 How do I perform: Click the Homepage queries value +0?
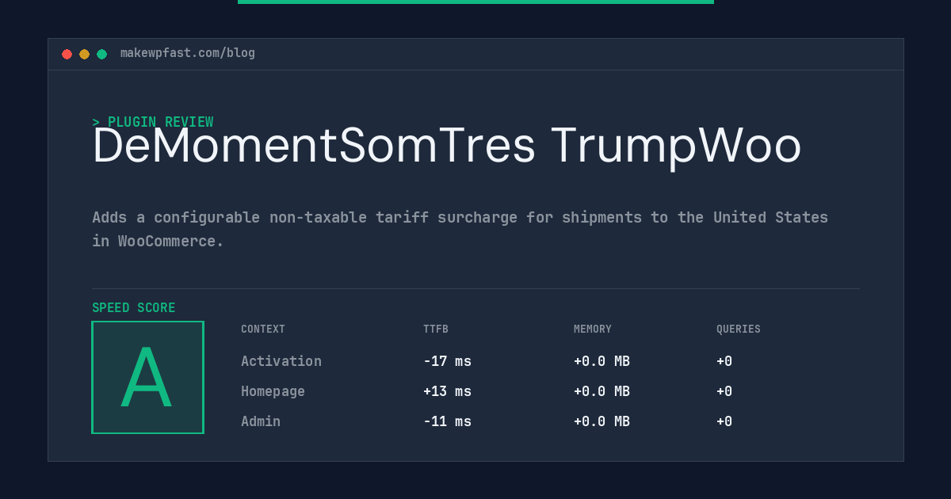(x=724, y=391)
